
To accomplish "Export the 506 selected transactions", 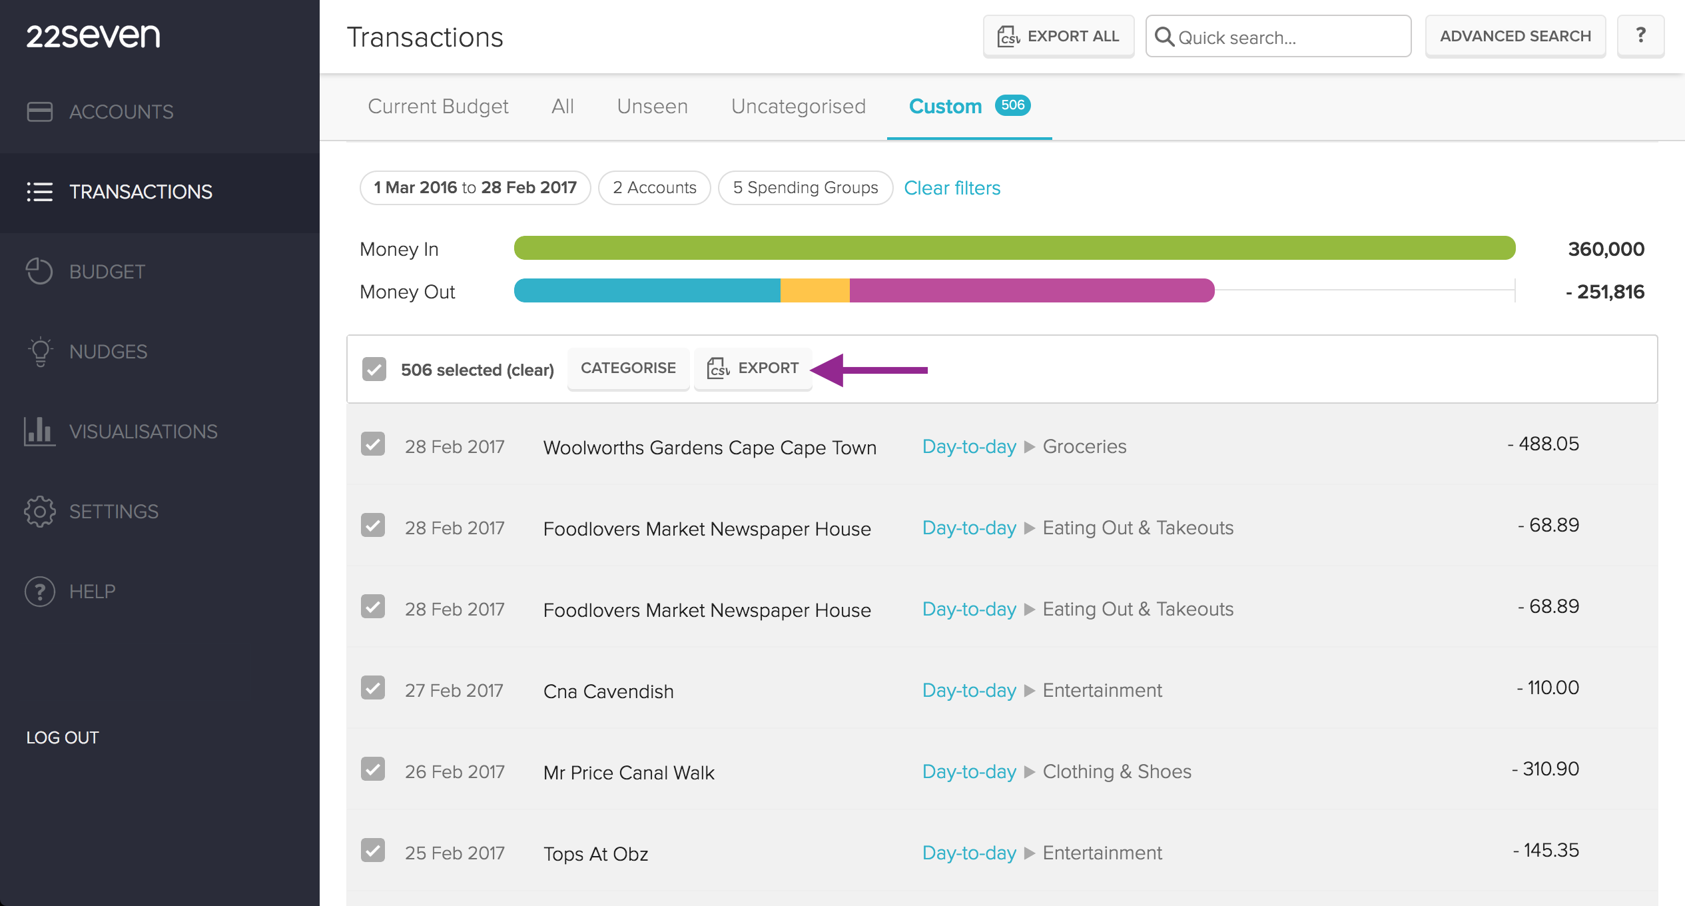I will tap(753, 368).
